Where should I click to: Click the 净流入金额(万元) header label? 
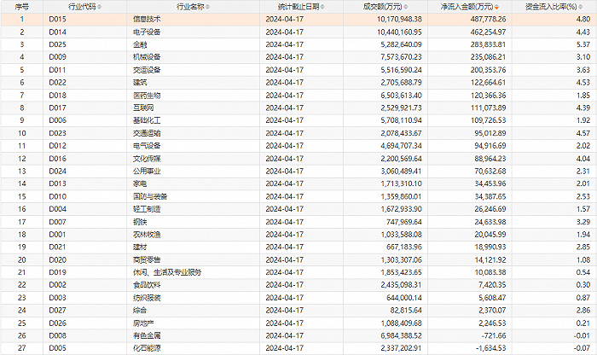[x=467, y=7]
